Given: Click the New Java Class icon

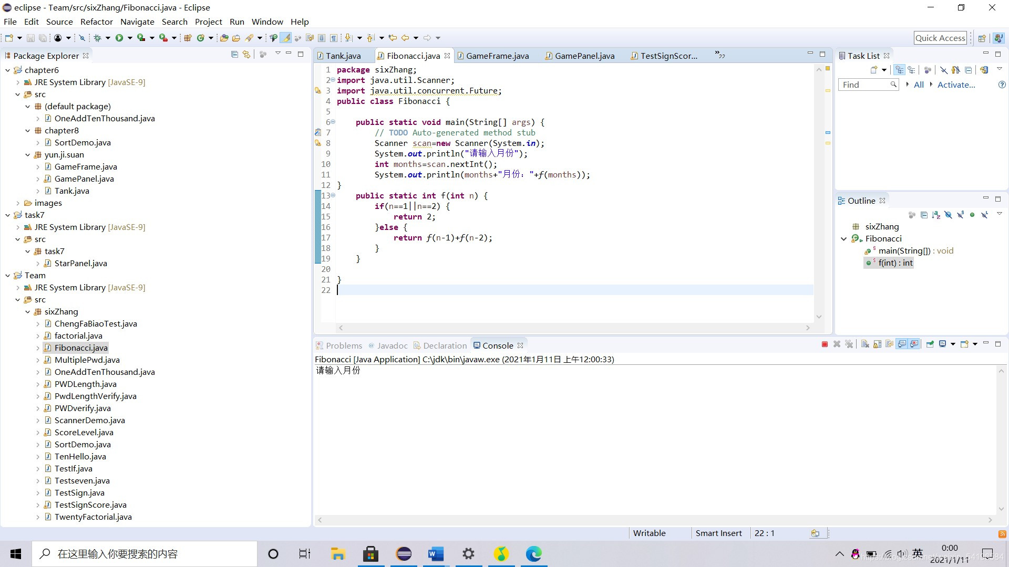Looking at the screenshot, I should [x=200, y=38].
